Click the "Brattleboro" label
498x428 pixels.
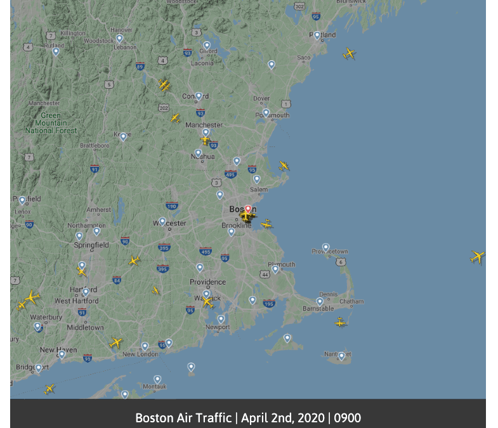pyautogui.click(x=95, y=145)
